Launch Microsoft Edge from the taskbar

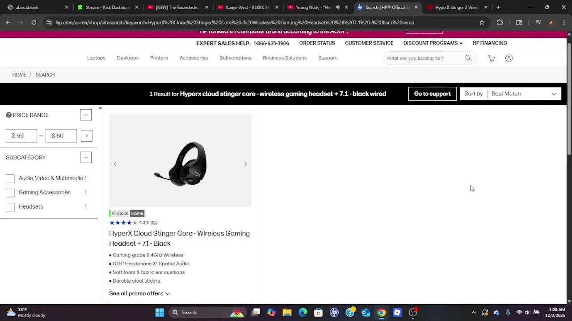[303, 313]
